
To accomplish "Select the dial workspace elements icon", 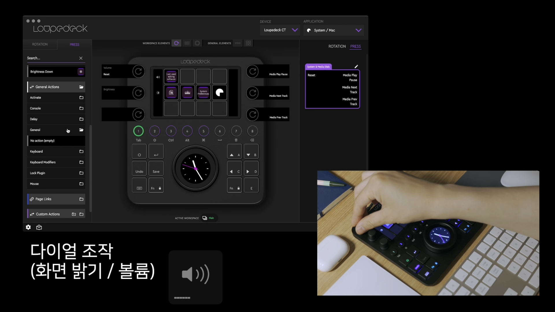I will pyautogui.click(x=176, y=43).
